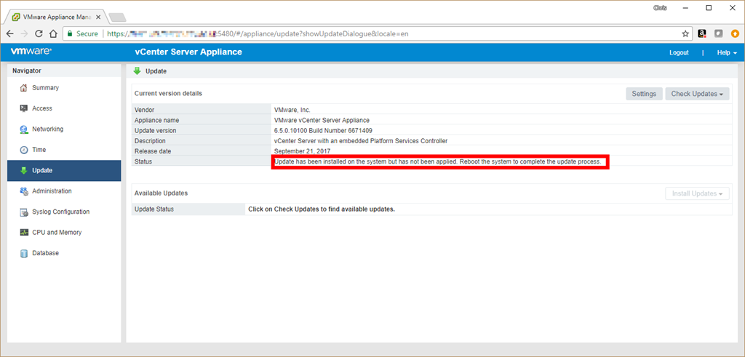Click the gray extension icon in toolbar

[719, 33]
